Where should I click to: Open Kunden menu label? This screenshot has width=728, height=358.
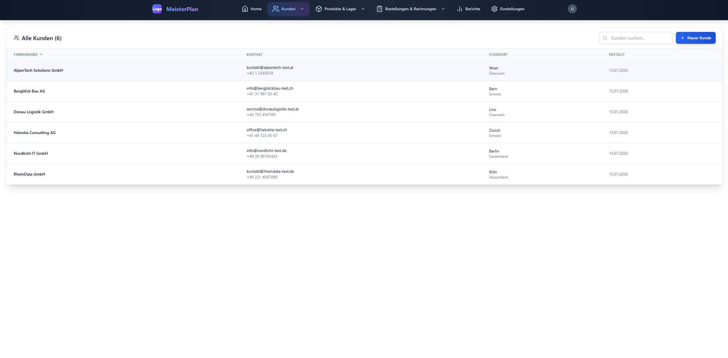288,9
